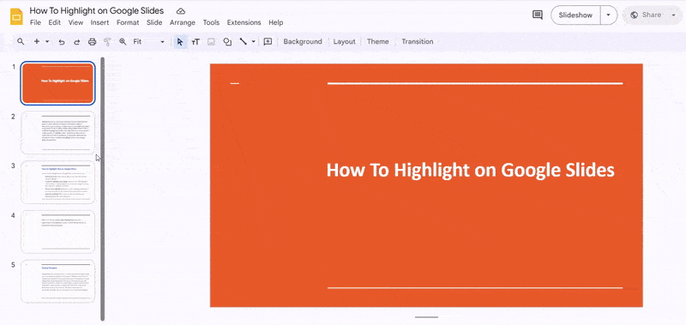Select slide 2 thumbnail
The height and width of the screenshot is (325, 686).
[x=57, y=133]
